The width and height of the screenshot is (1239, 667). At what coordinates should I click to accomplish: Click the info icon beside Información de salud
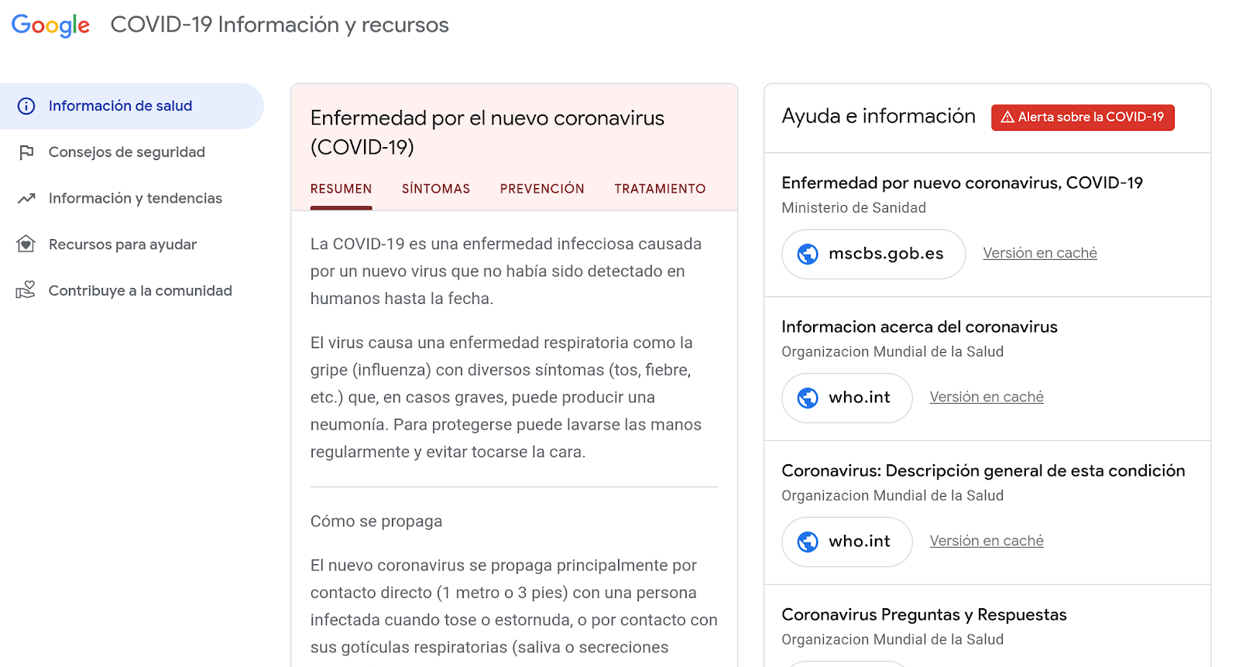[x=26, y=106]
